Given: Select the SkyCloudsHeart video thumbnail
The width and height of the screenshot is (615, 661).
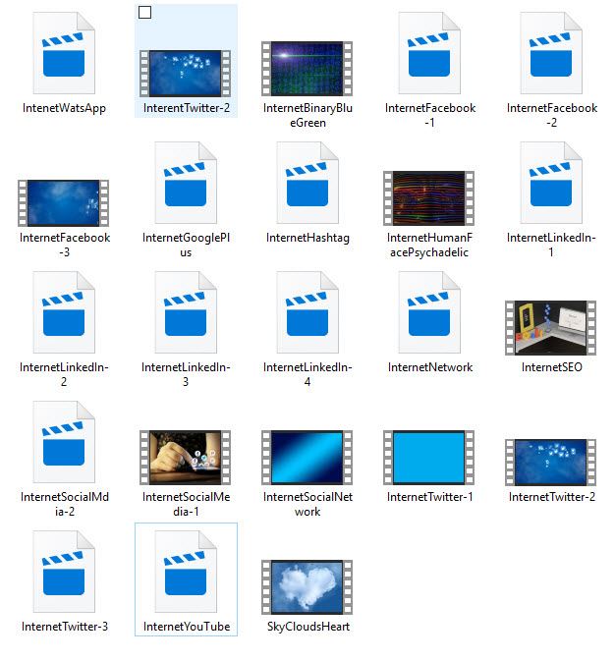Looking at the screenshot, I should 307,586.
